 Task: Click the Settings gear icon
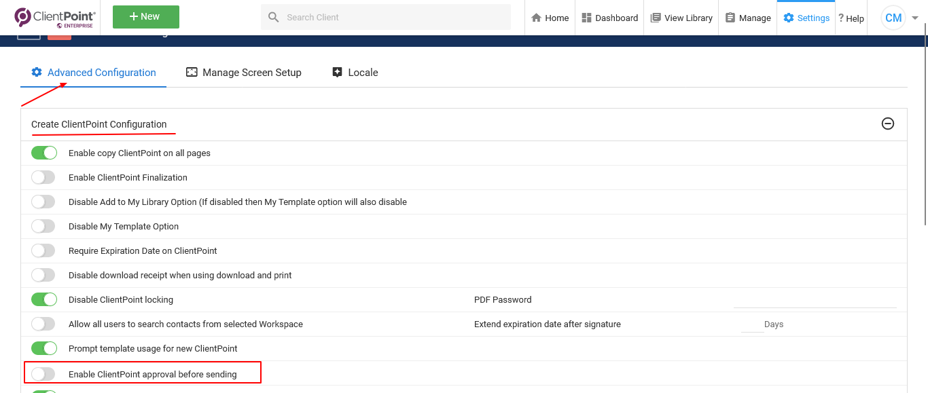789,18
